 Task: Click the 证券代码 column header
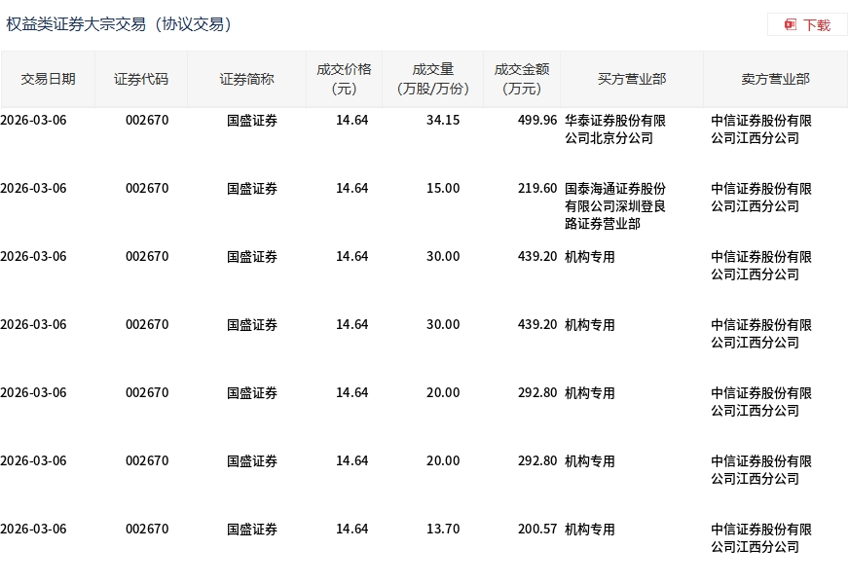141,79
